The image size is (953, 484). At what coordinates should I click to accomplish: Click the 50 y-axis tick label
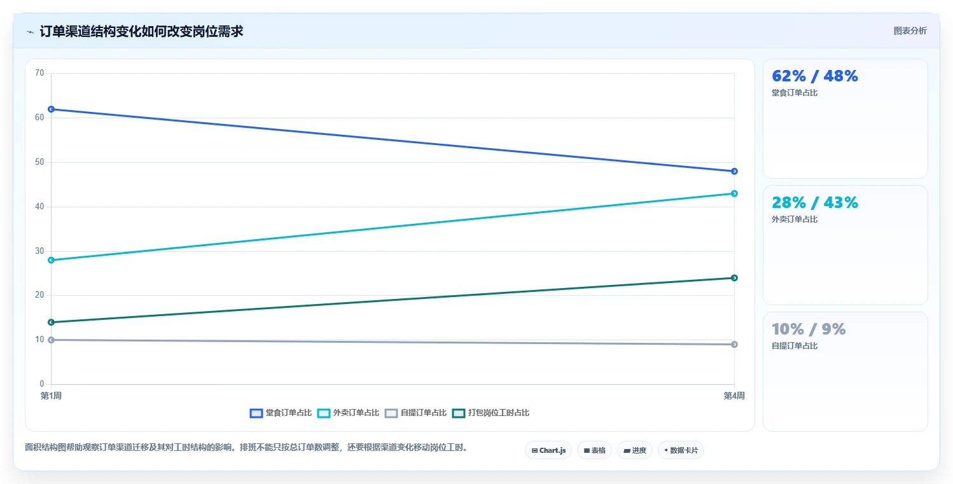pos(39,162)
